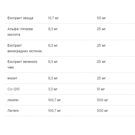Select the 'Альфа-ліпоєва кислота' row label
Image resolution: width=135 pixels, height=135 pixels.
pyautogui.click(x=20, y=32)
